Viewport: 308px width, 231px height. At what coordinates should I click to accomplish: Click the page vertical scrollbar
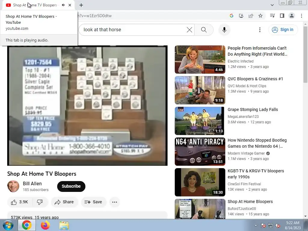coord(305,55)
